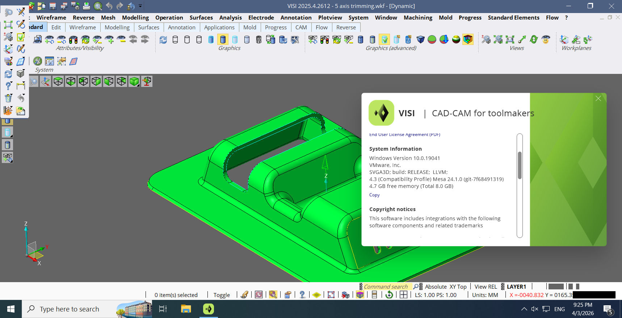The height and width of the screenshot is (318, 622).
Task: Click the Units: MM status entry
Action: [485, 295]
